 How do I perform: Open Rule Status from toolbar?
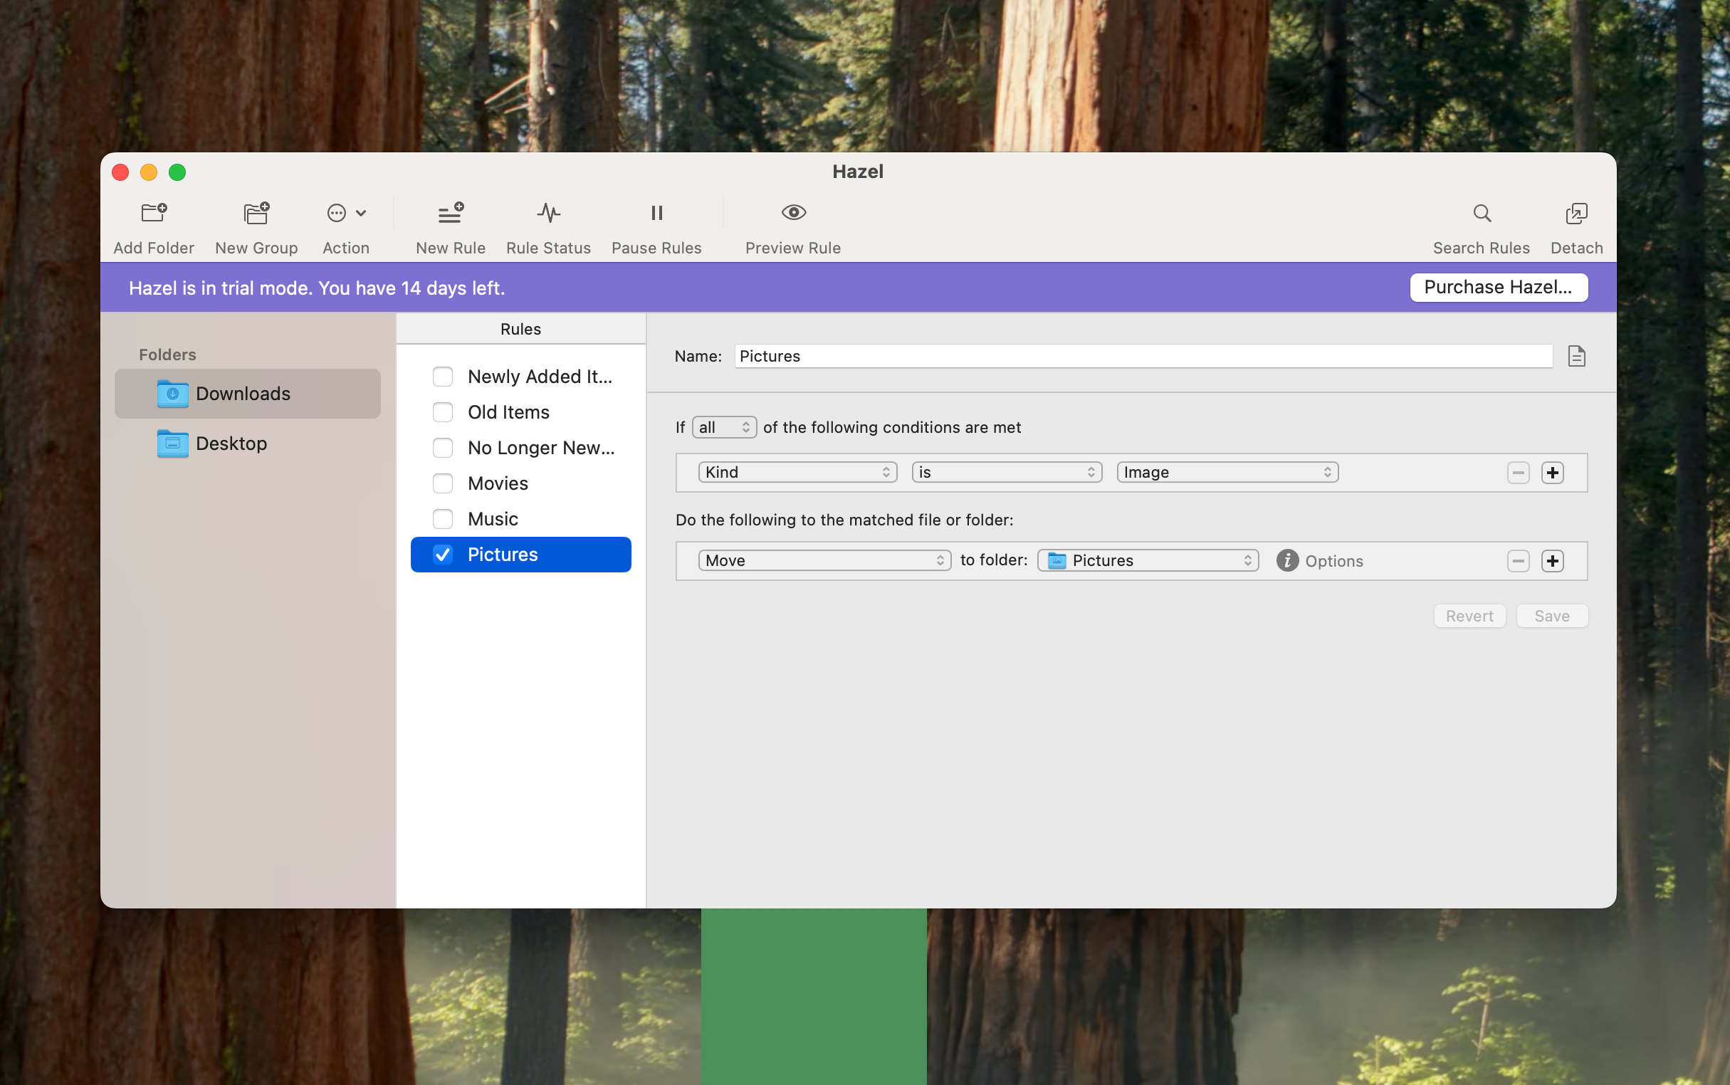point(548,213)
